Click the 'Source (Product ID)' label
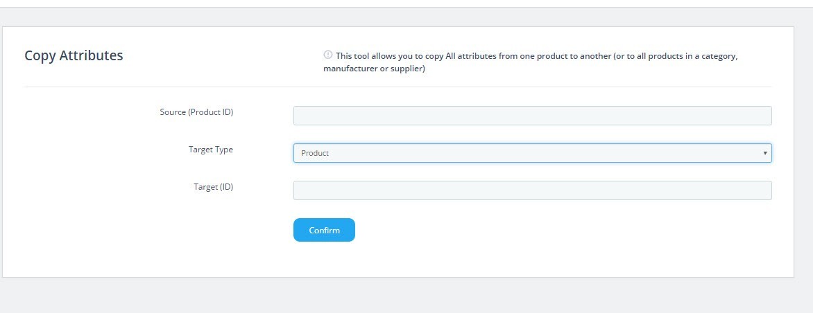Viewport: 813px width, 313px height. 196,111
